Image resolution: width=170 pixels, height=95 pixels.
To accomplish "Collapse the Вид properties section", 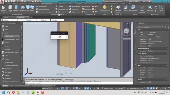I will coord(167,65).
